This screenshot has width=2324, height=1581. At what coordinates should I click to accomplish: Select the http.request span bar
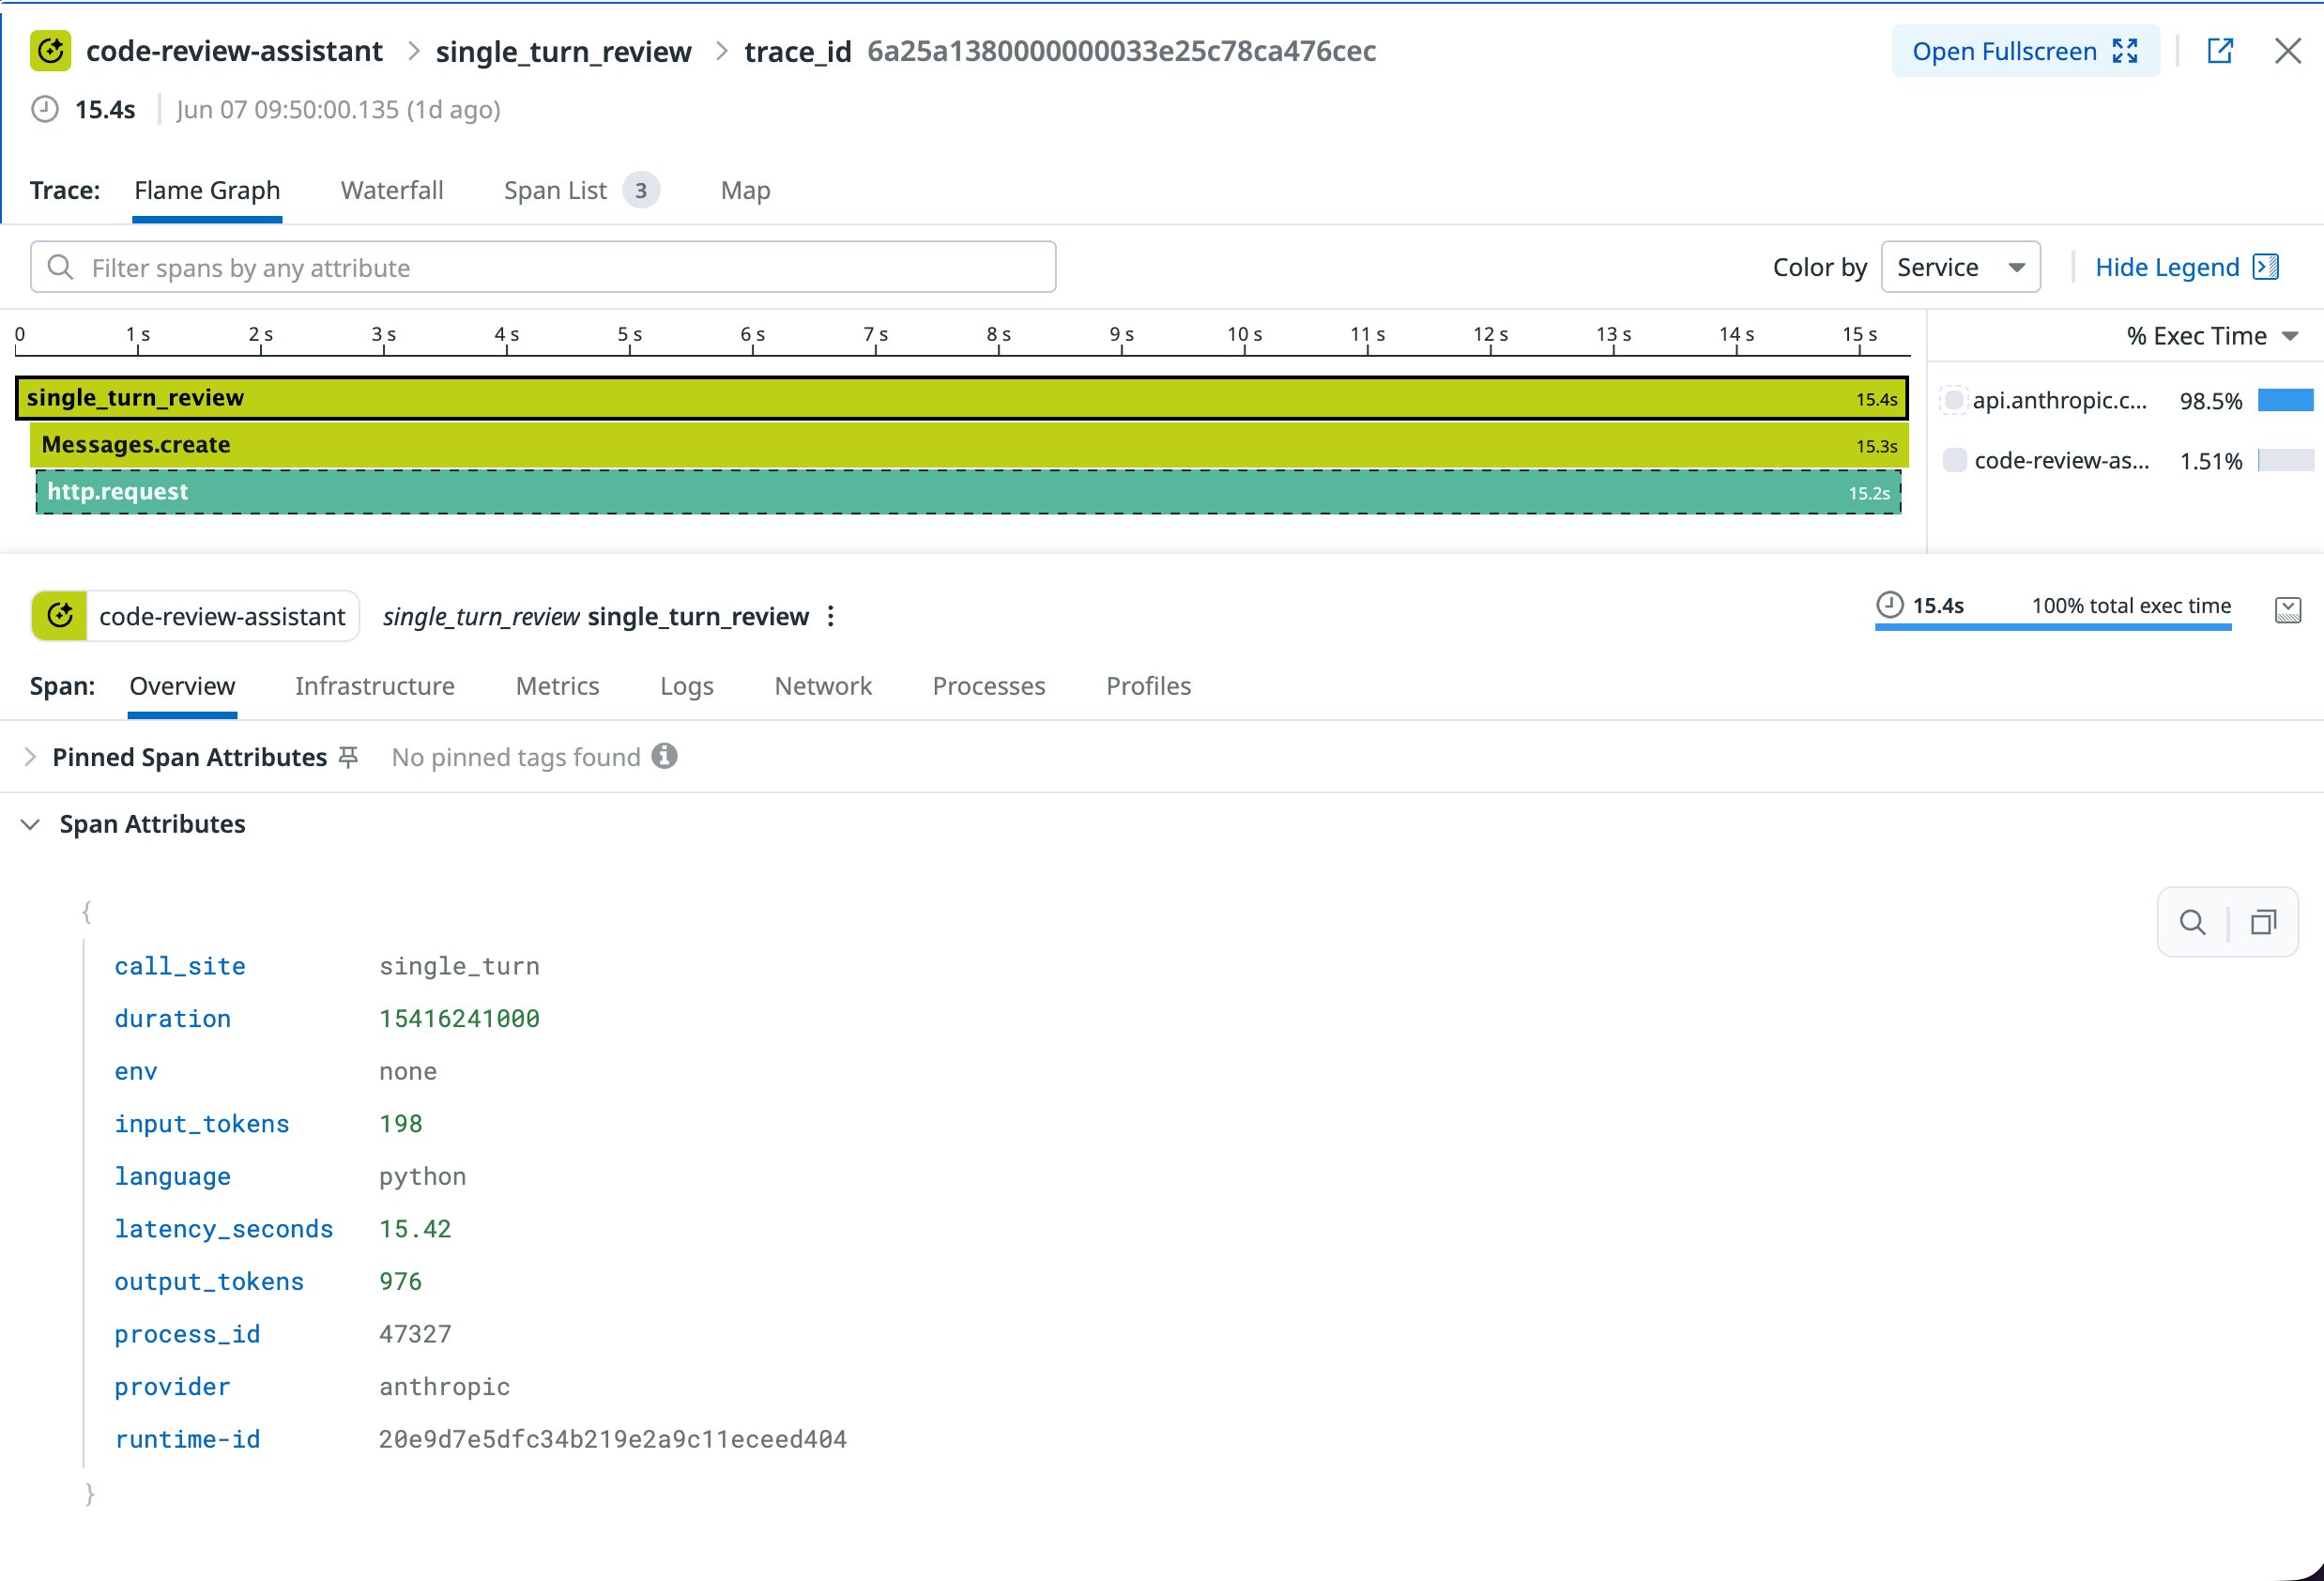point(968,492)
